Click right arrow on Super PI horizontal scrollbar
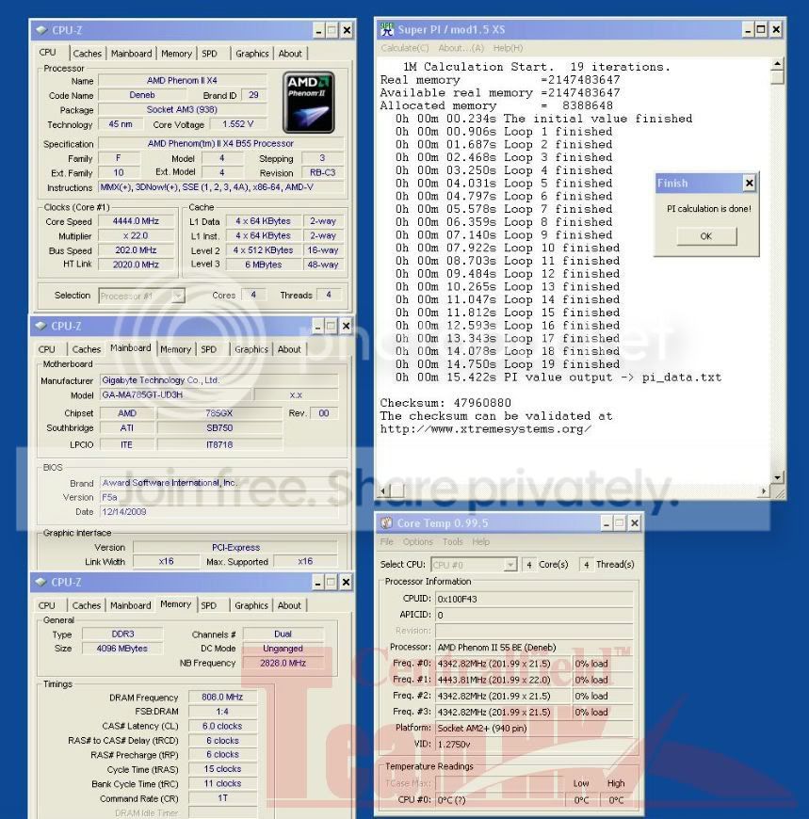809x819 pixels. click(x=764, y=491)
